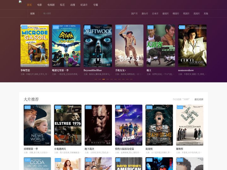Image resolution: width=227 pixels, height=170 pixels.
Task: Click the 今日更新 "3189" text
Action: [181, 99]
